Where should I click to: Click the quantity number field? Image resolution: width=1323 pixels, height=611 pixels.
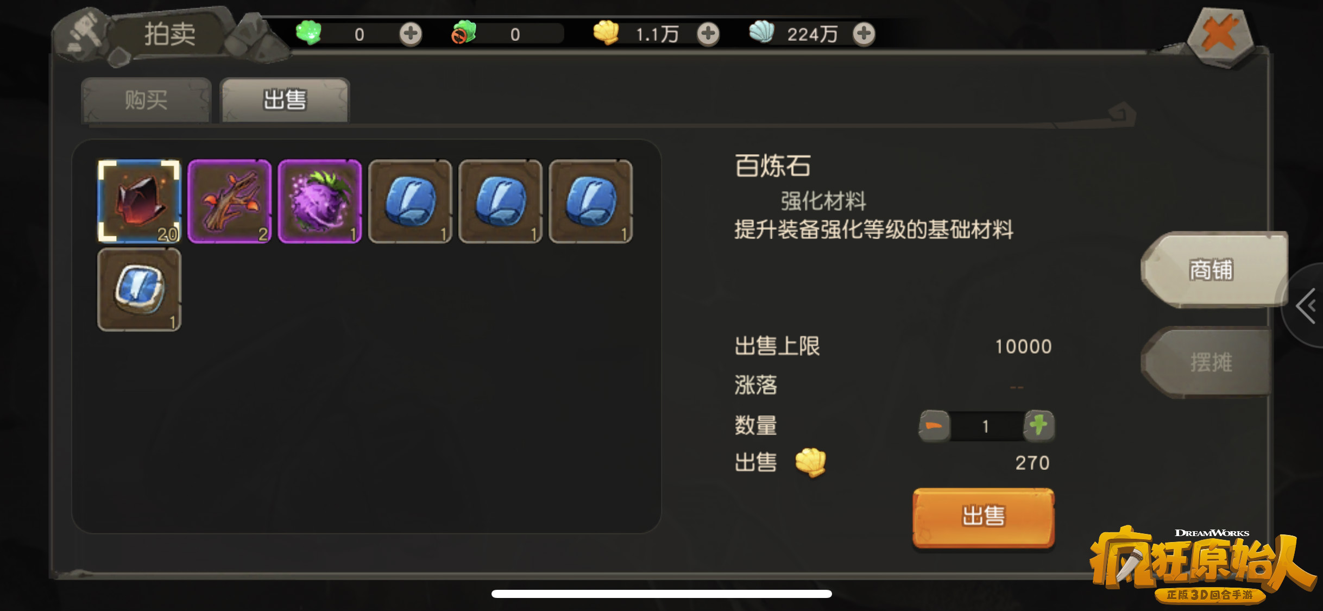986,426
